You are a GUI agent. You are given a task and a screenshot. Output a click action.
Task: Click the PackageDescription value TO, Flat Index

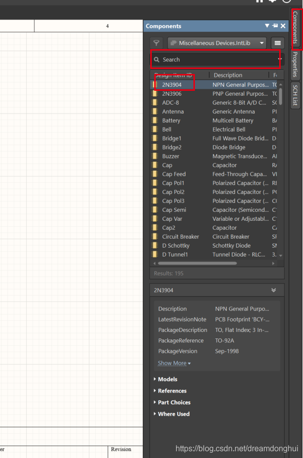[x=242, y=330]
